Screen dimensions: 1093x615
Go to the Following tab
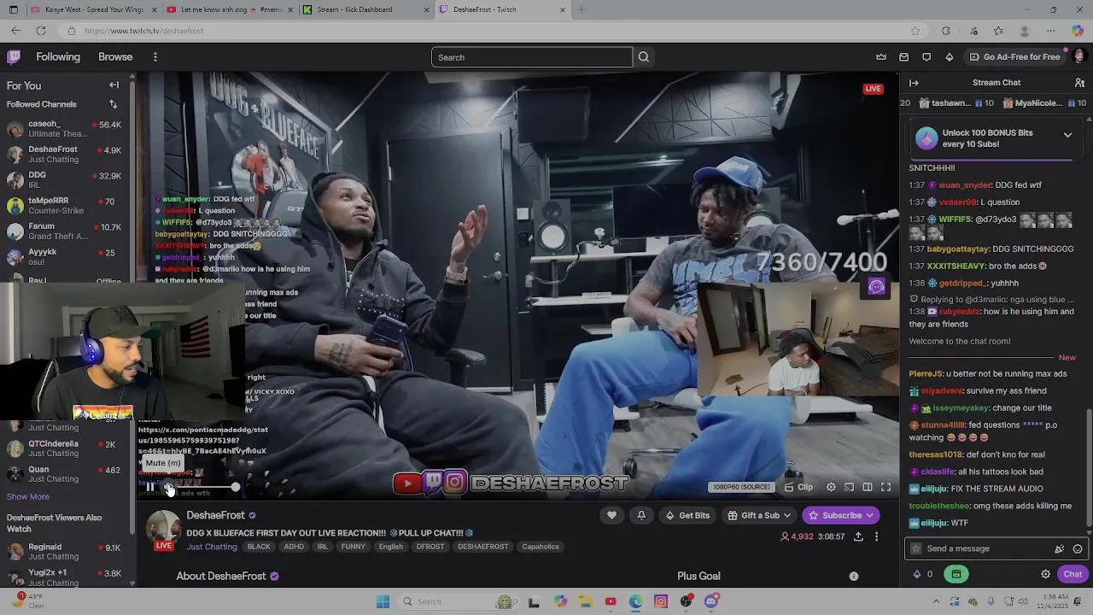tap(58, 57)
